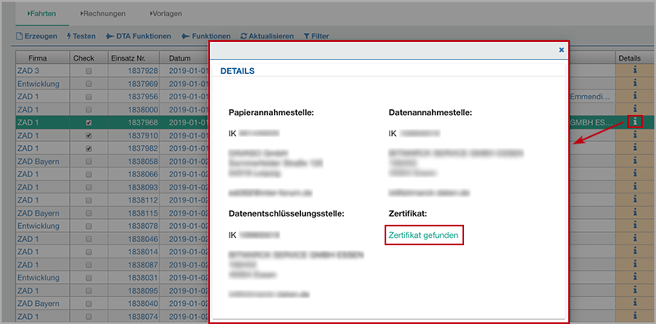
Task: Tick the checkbox for Einsatz 1837928
Action: click(x=89, y=71)
